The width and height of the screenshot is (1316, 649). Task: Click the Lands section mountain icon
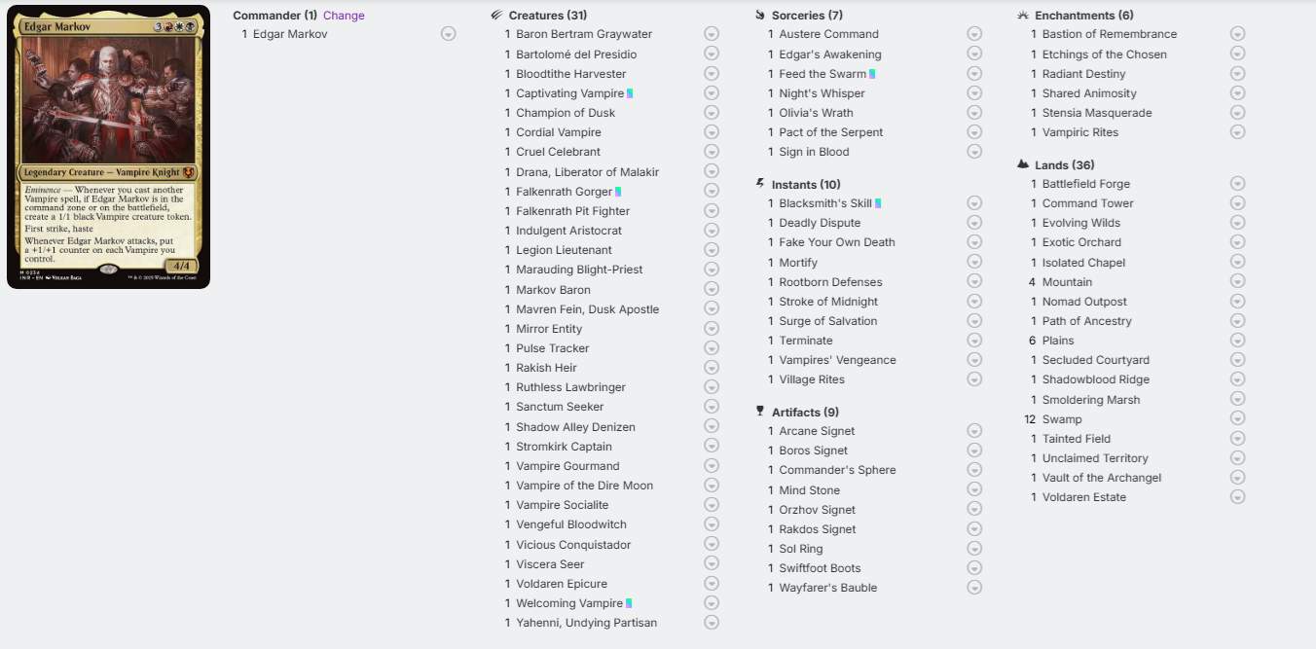(1023, 164)
